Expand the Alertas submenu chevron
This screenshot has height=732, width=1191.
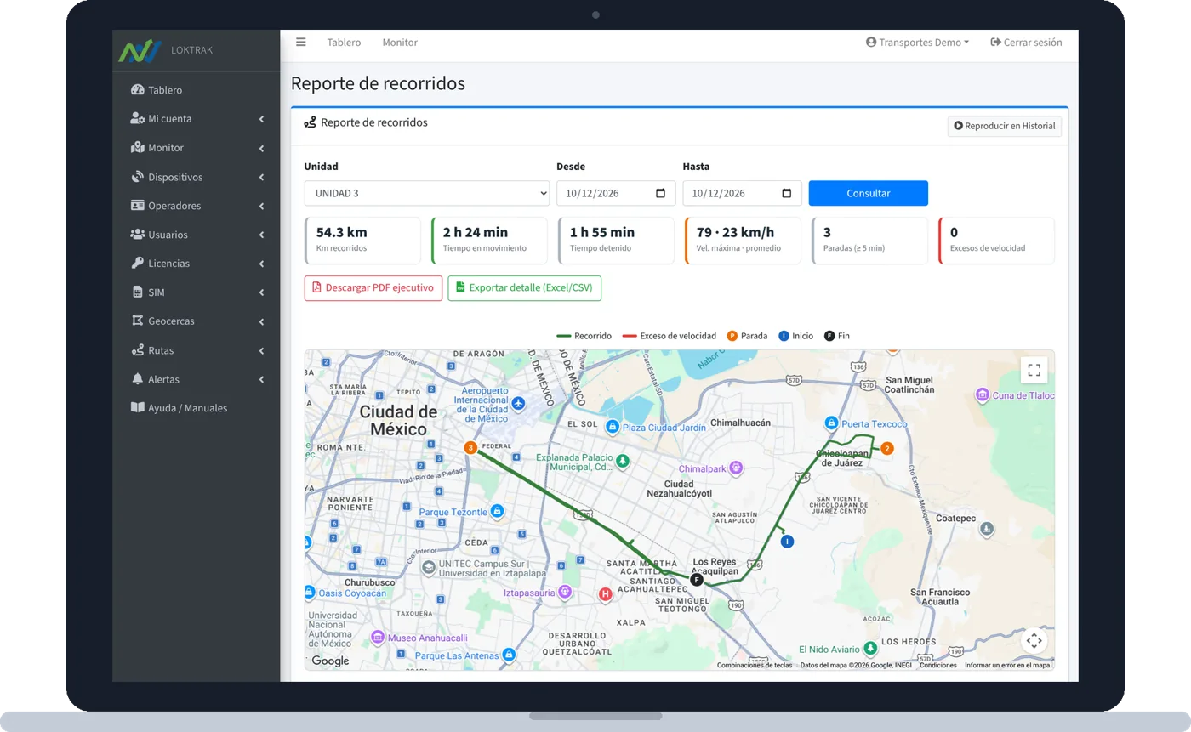[x=262, y=380]
